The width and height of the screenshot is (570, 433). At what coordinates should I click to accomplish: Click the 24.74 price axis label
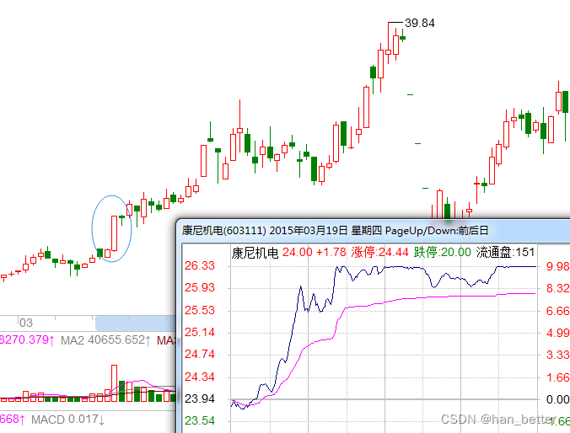[200, 354]
